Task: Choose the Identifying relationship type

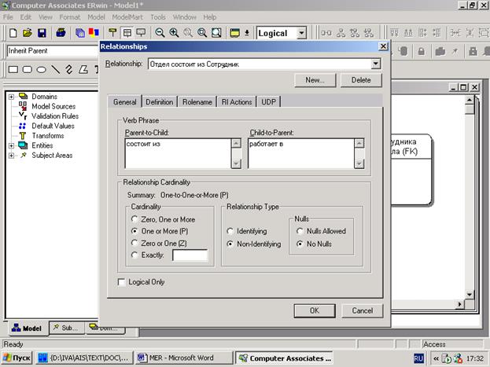Action: pyautogui.click(x=230, y=232)
